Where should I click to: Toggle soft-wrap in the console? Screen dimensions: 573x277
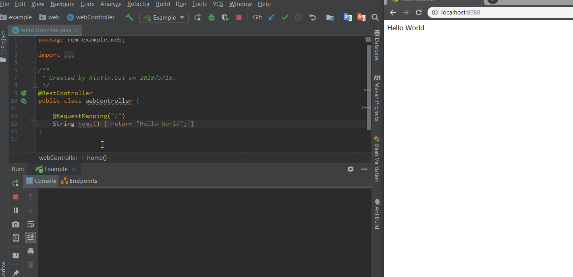pyautogui.click(x=31, y=224)
